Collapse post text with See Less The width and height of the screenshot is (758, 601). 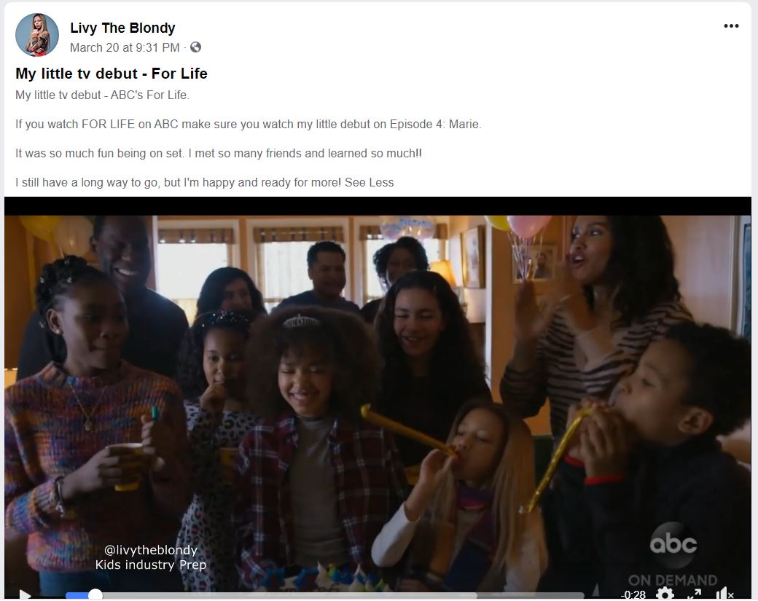(370, 183)
